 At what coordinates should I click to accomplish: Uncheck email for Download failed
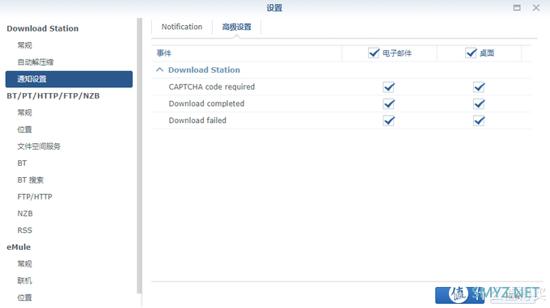click(x=389, y=120)
